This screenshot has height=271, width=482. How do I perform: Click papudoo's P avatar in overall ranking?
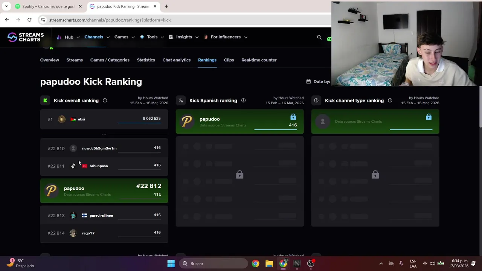click(51, 190)
